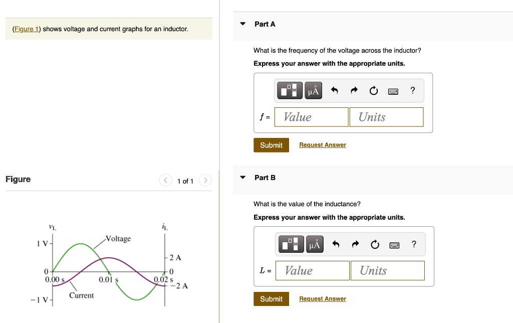Click into the Units field for inductance L
513x323 pixels.
click(x=387, y=270)
